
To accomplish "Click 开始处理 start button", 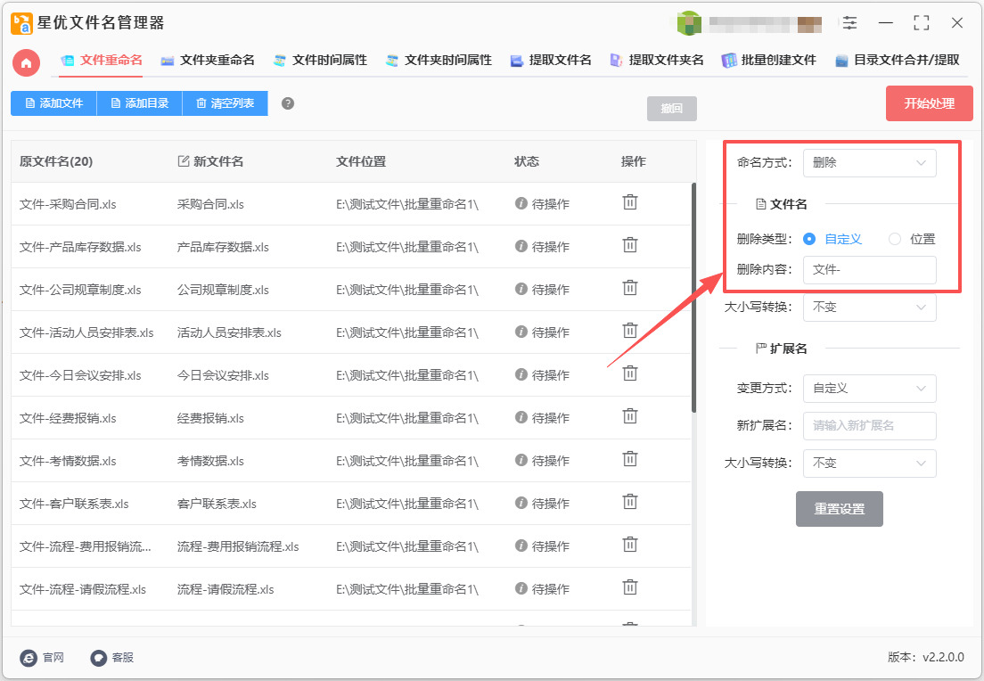I will (930, 103).
